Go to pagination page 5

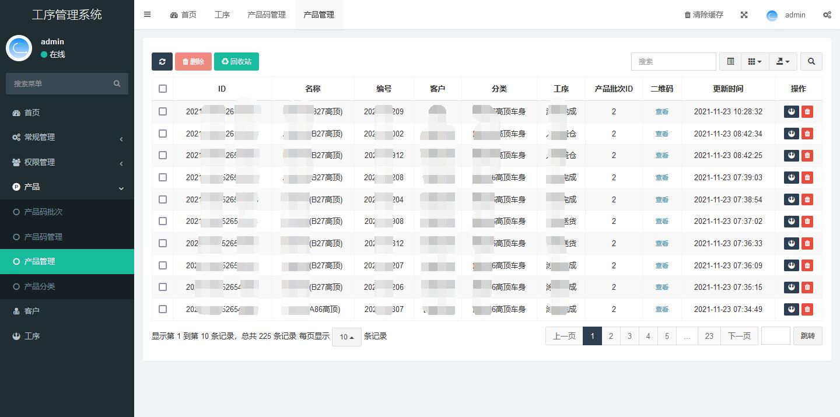point(667,336)
